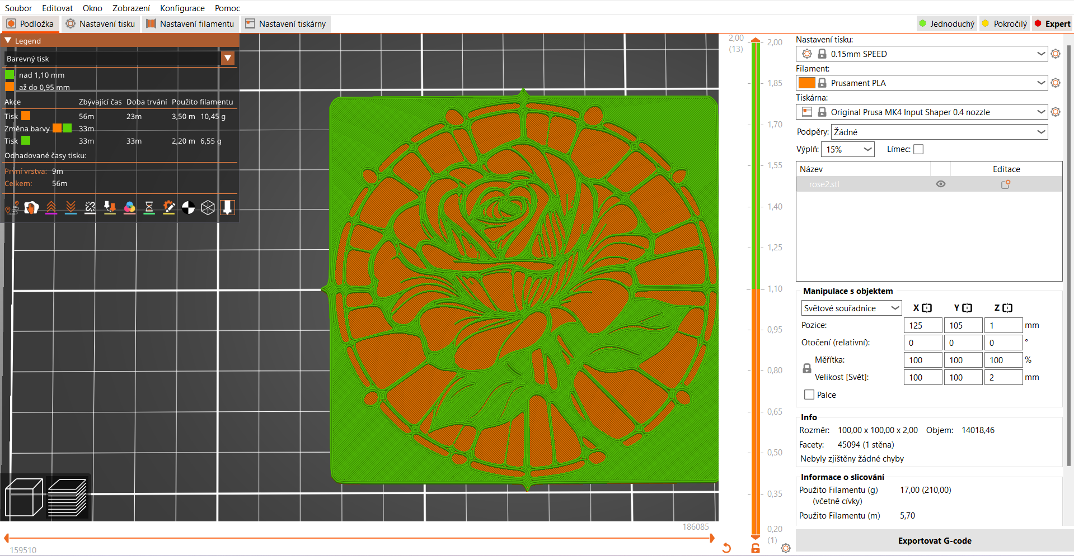Toggle print pauses hourglass icon

[149, 208]
